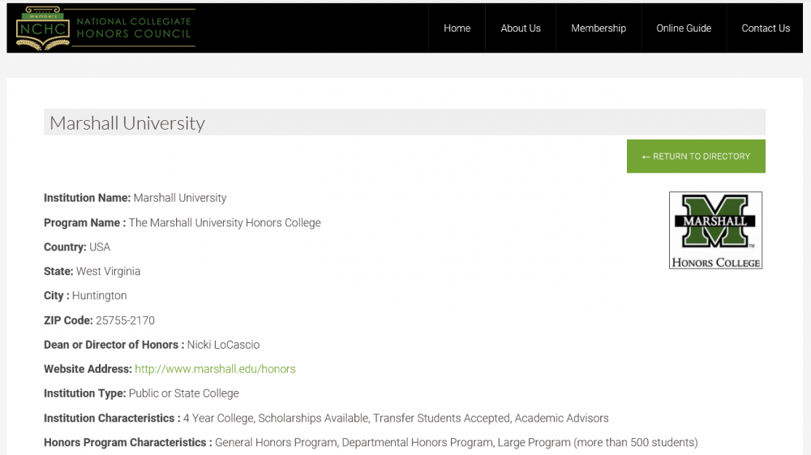The width and height of the screenshot is (811, 455).
Task: Click Public or State College text
Action: tap(183, 393)
